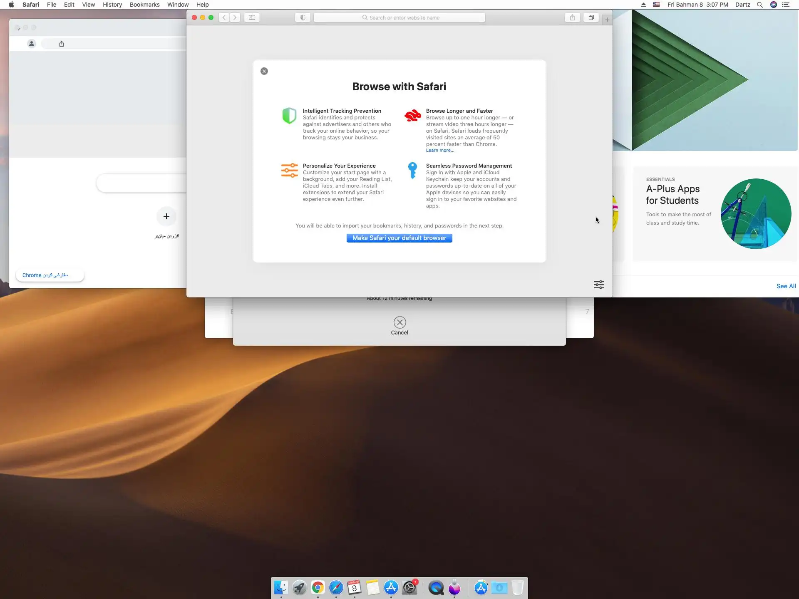This screenshot has height=599, width=799.
Task: Click the privacy report shield icon
Action: coord(303,17)
